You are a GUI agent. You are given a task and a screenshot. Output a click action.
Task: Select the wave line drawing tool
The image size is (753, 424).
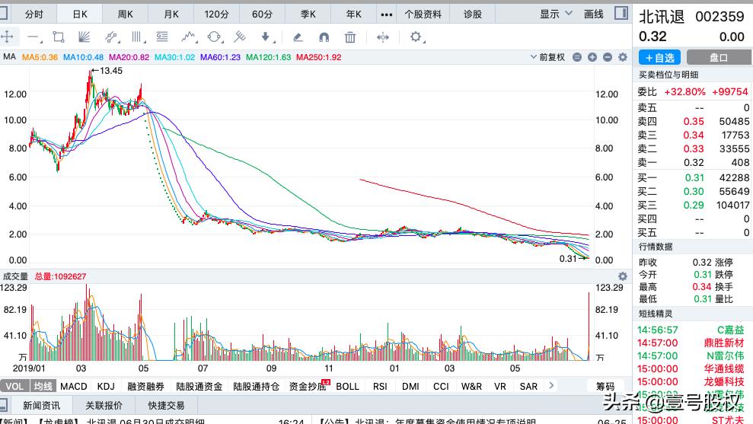(189, 37)
